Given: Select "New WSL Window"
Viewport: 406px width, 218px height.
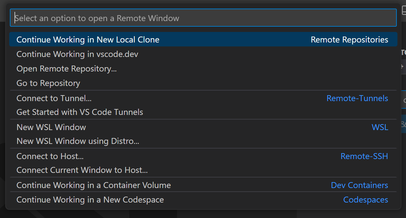Looking at the screenshot, I should (x=51, y=127).
